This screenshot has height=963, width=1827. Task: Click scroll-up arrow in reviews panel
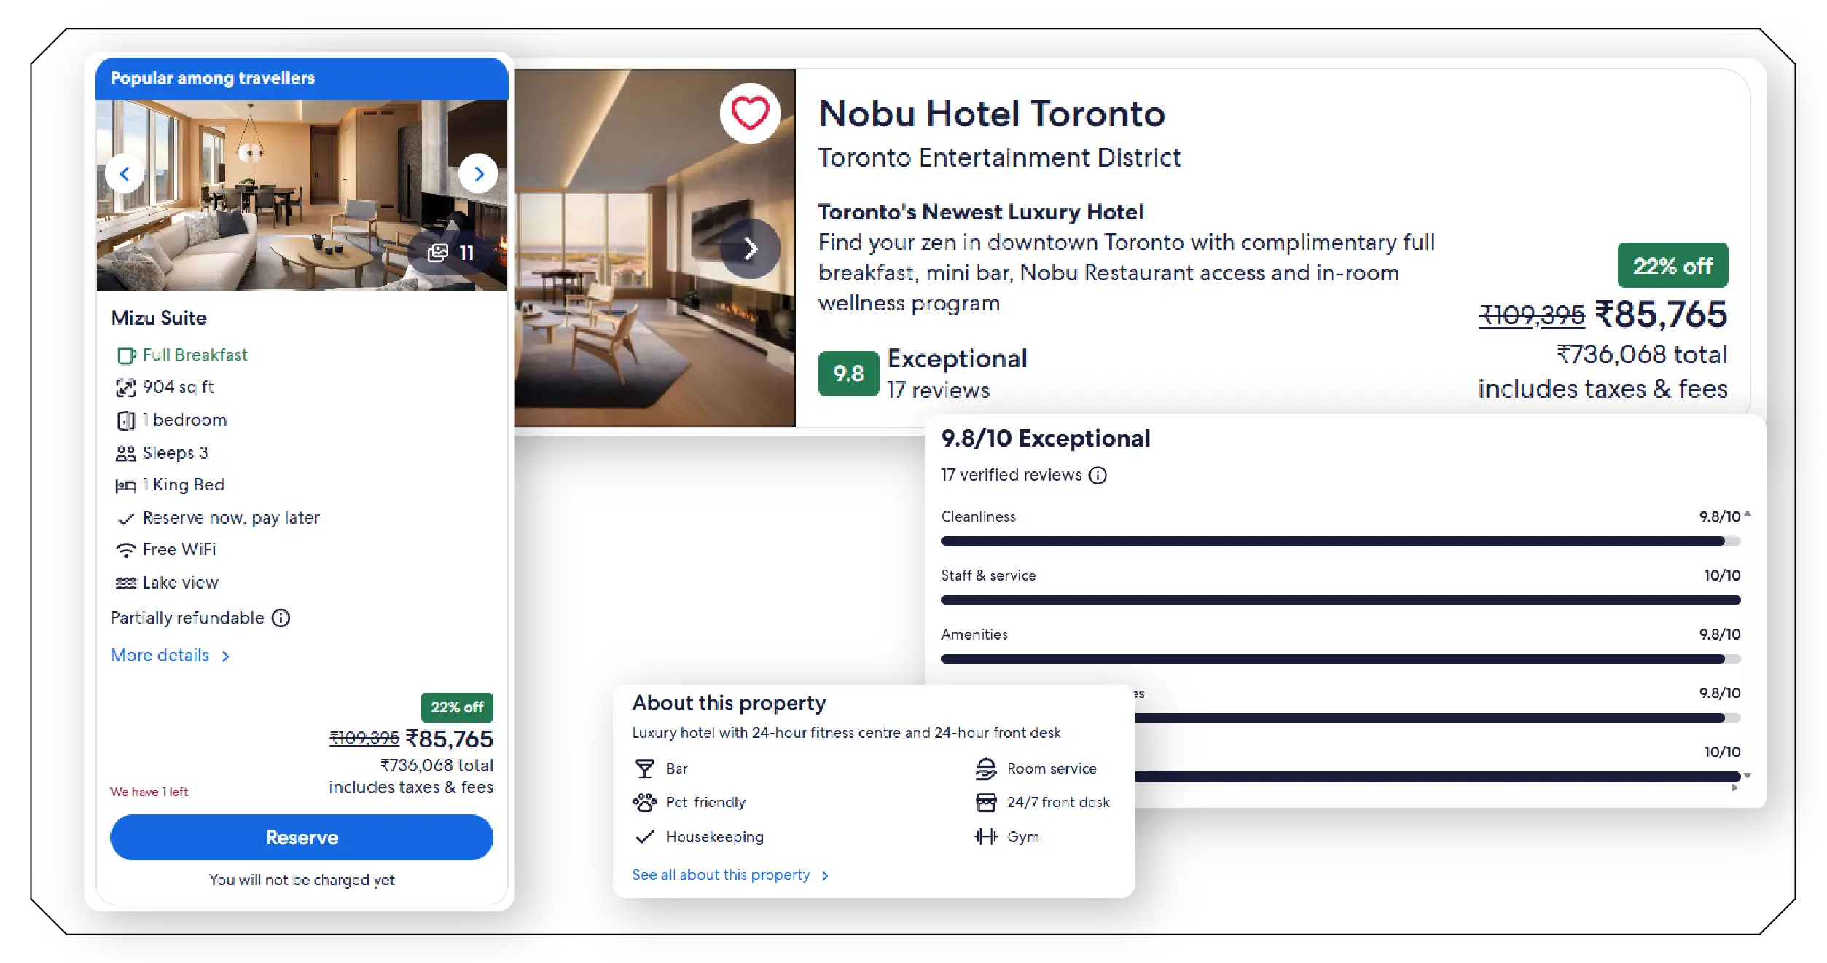point(1748,514)
